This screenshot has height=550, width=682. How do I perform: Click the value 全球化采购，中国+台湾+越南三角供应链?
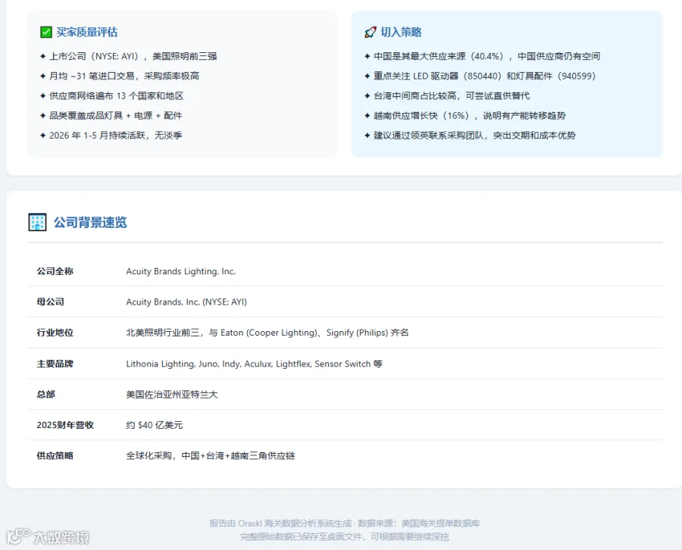pos(211,455)
